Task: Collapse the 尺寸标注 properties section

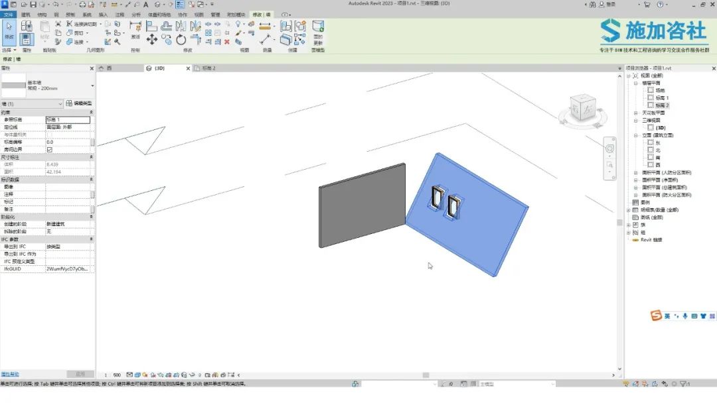Action: coord(91,157)
